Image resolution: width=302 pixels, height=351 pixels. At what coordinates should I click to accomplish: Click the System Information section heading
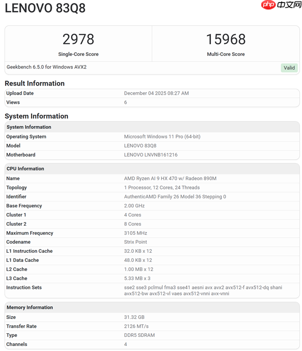point(36,116)
